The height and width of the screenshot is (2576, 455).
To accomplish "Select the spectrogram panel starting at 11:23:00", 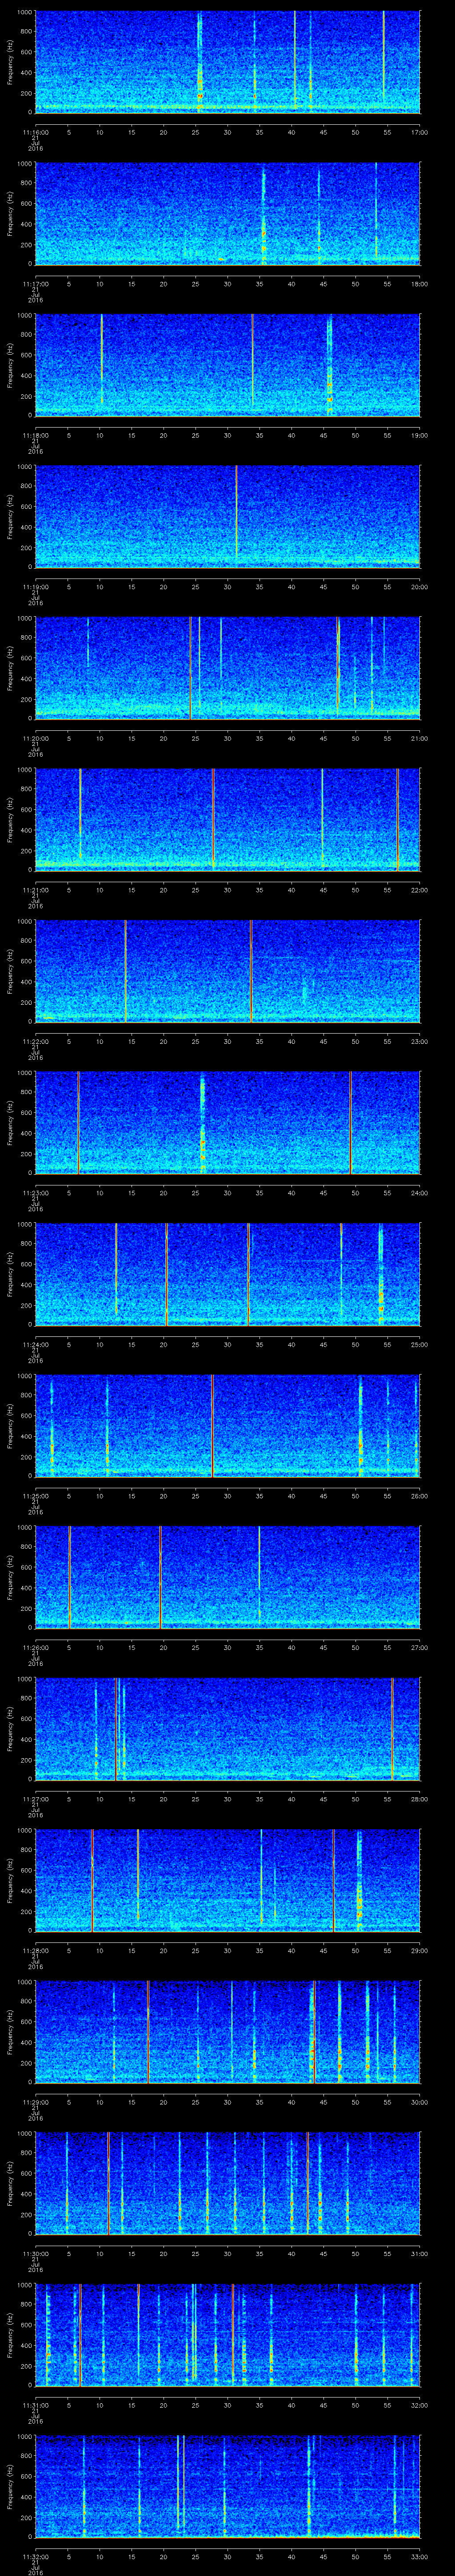I will click(x=227, y=1122).
